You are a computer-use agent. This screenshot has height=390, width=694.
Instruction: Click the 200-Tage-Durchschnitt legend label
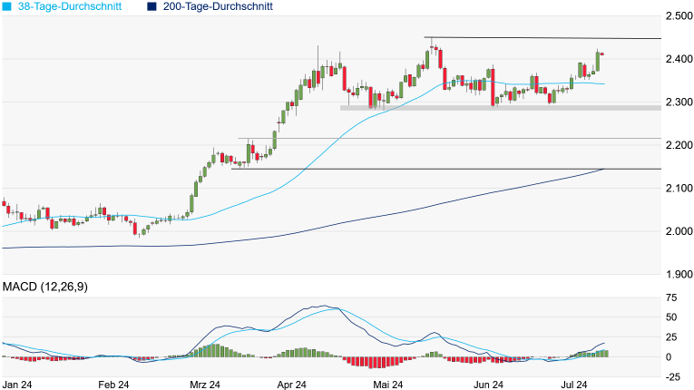pyautogui.click(x=218, y=6)
